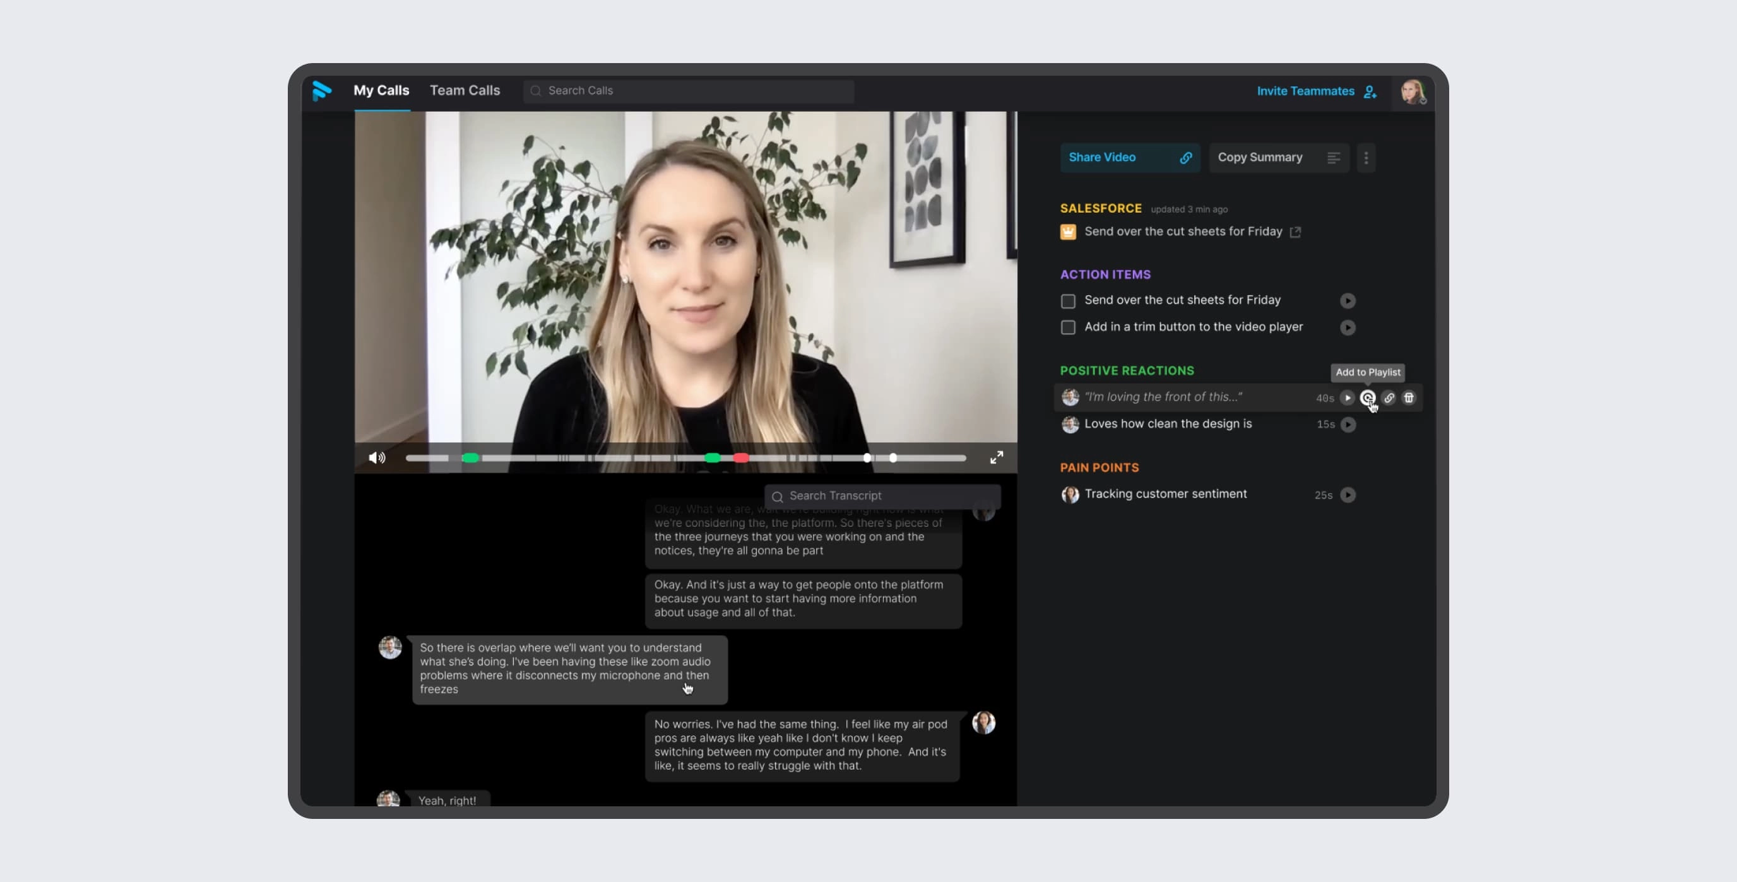Expand the video to fullscreen
1737x882 pixels.
click(997, 457)
